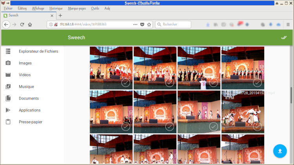The width and height of the screenshot is (294, 165).
Task: Open the Édition menu
Action: [22, 9]
